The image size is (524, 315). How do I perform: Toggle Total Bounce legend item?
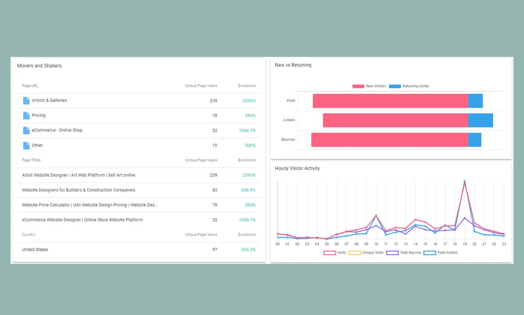click(403, 253)
